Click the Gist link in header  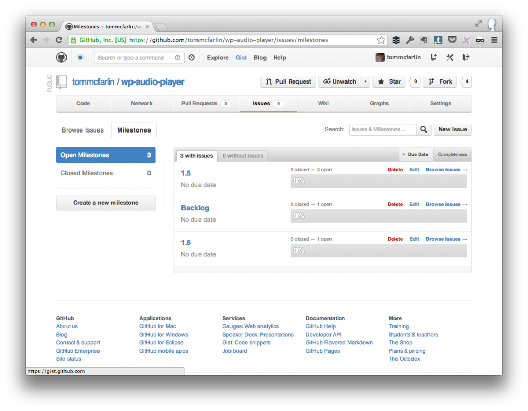[241, 58]
